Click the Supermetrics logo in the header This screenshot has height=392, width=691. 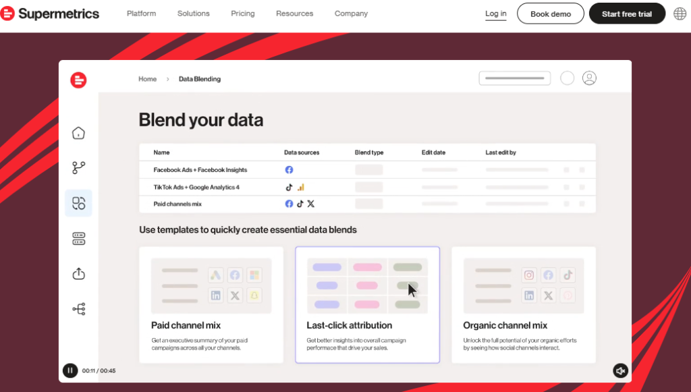(x=50, y=13)
